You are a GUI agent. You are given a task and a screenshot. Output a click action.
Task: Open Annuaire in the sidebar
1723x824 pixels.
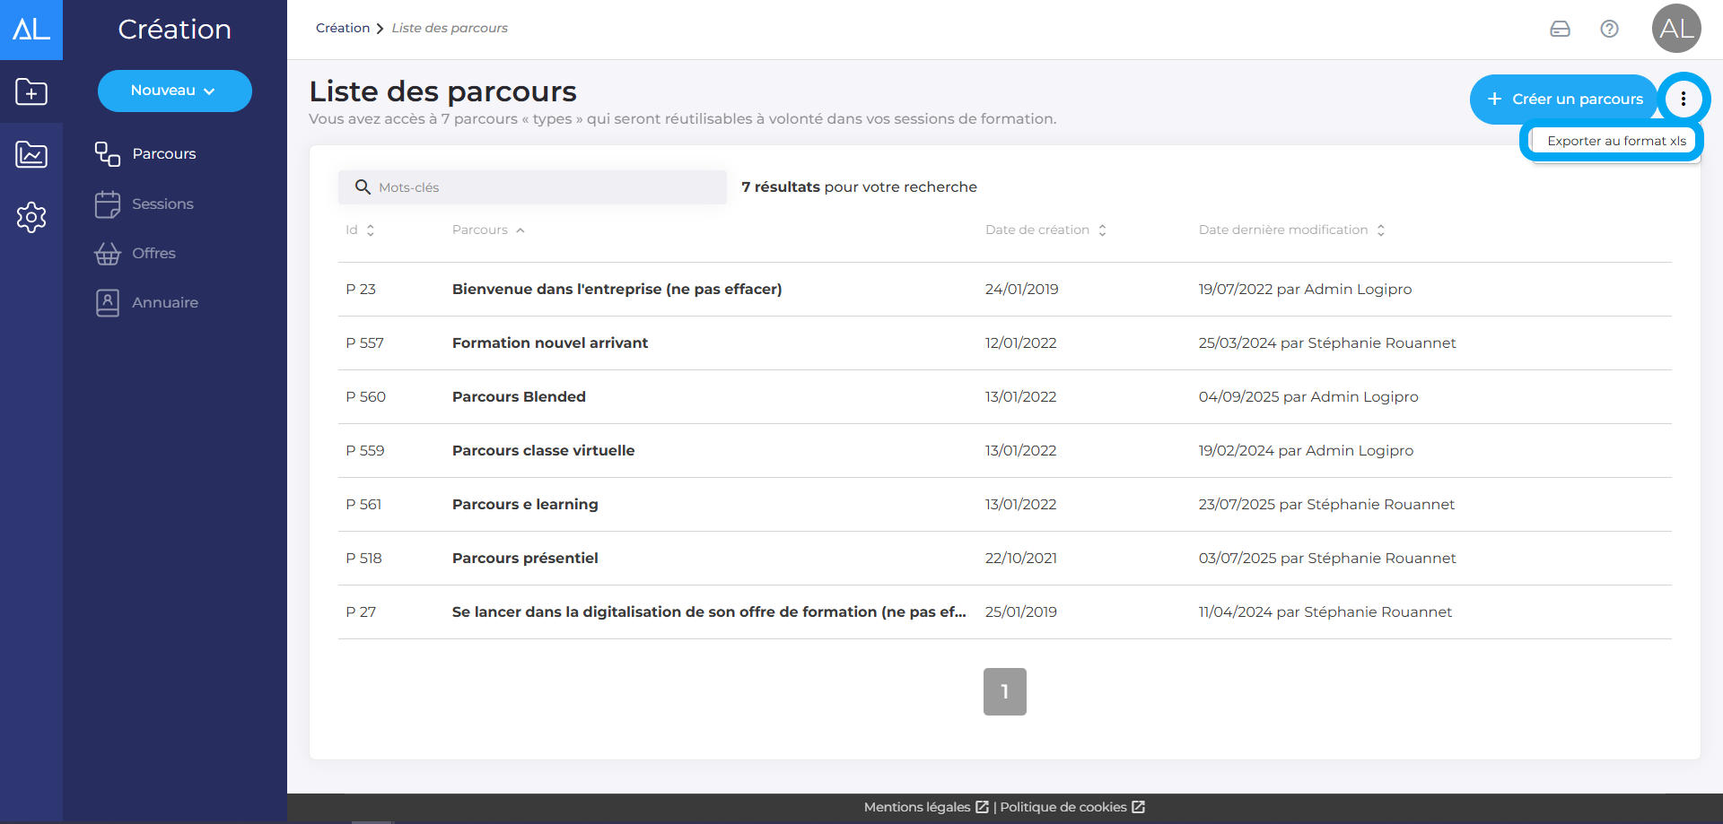[x=164, y=303]
